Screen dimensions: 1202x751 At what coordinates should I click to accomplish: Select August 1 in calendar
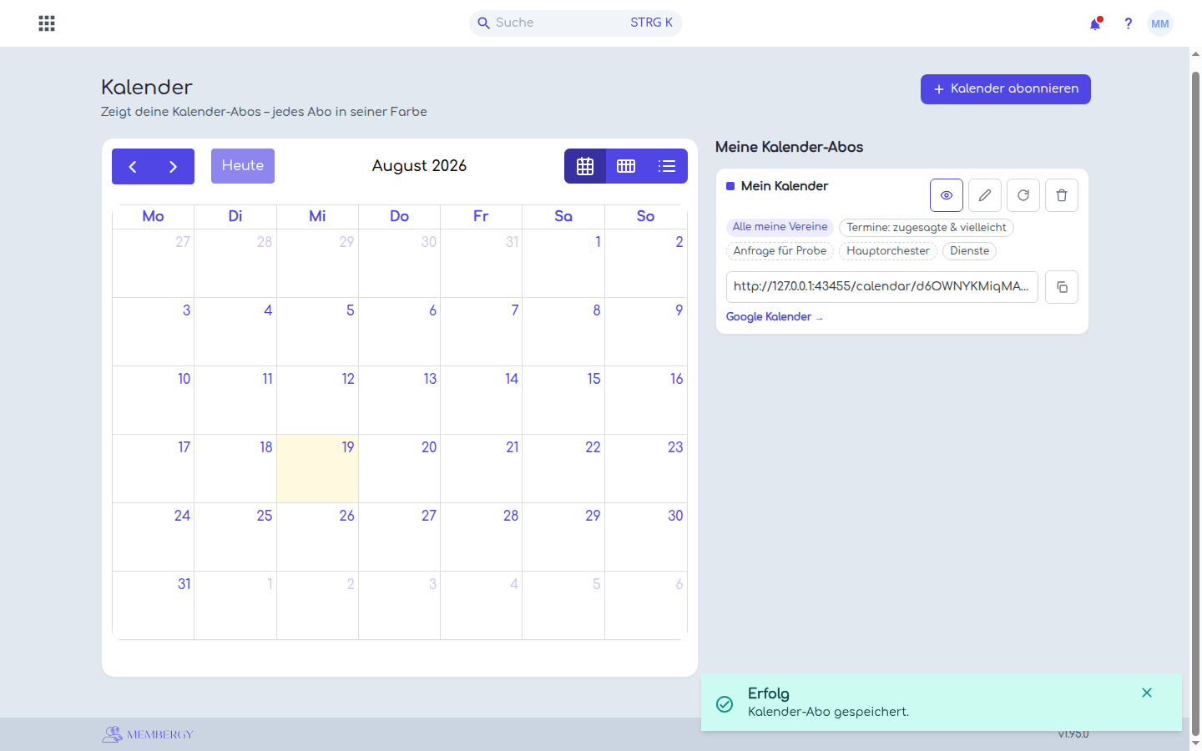coord(563,263)
